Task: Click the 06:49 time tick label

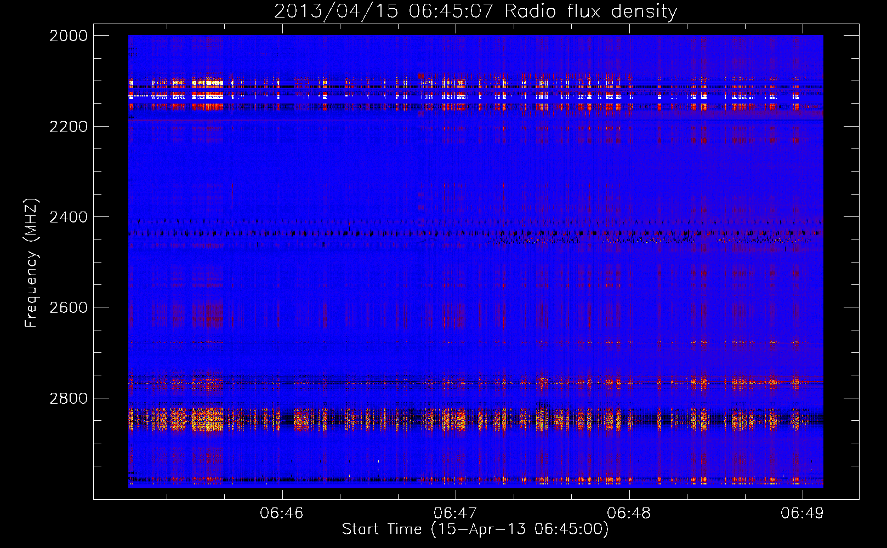Action: pyautogui.click(x=803, y=513)
